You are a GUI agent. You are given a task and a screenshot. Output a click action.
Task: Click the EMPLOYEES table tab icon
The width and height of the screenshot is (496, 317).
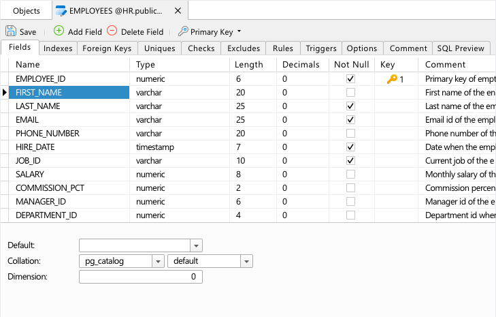coord(61,11)
